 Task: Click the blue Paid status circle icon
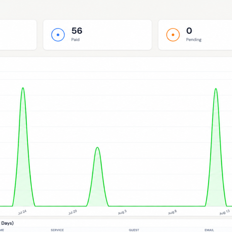click(x=58, y=35)
